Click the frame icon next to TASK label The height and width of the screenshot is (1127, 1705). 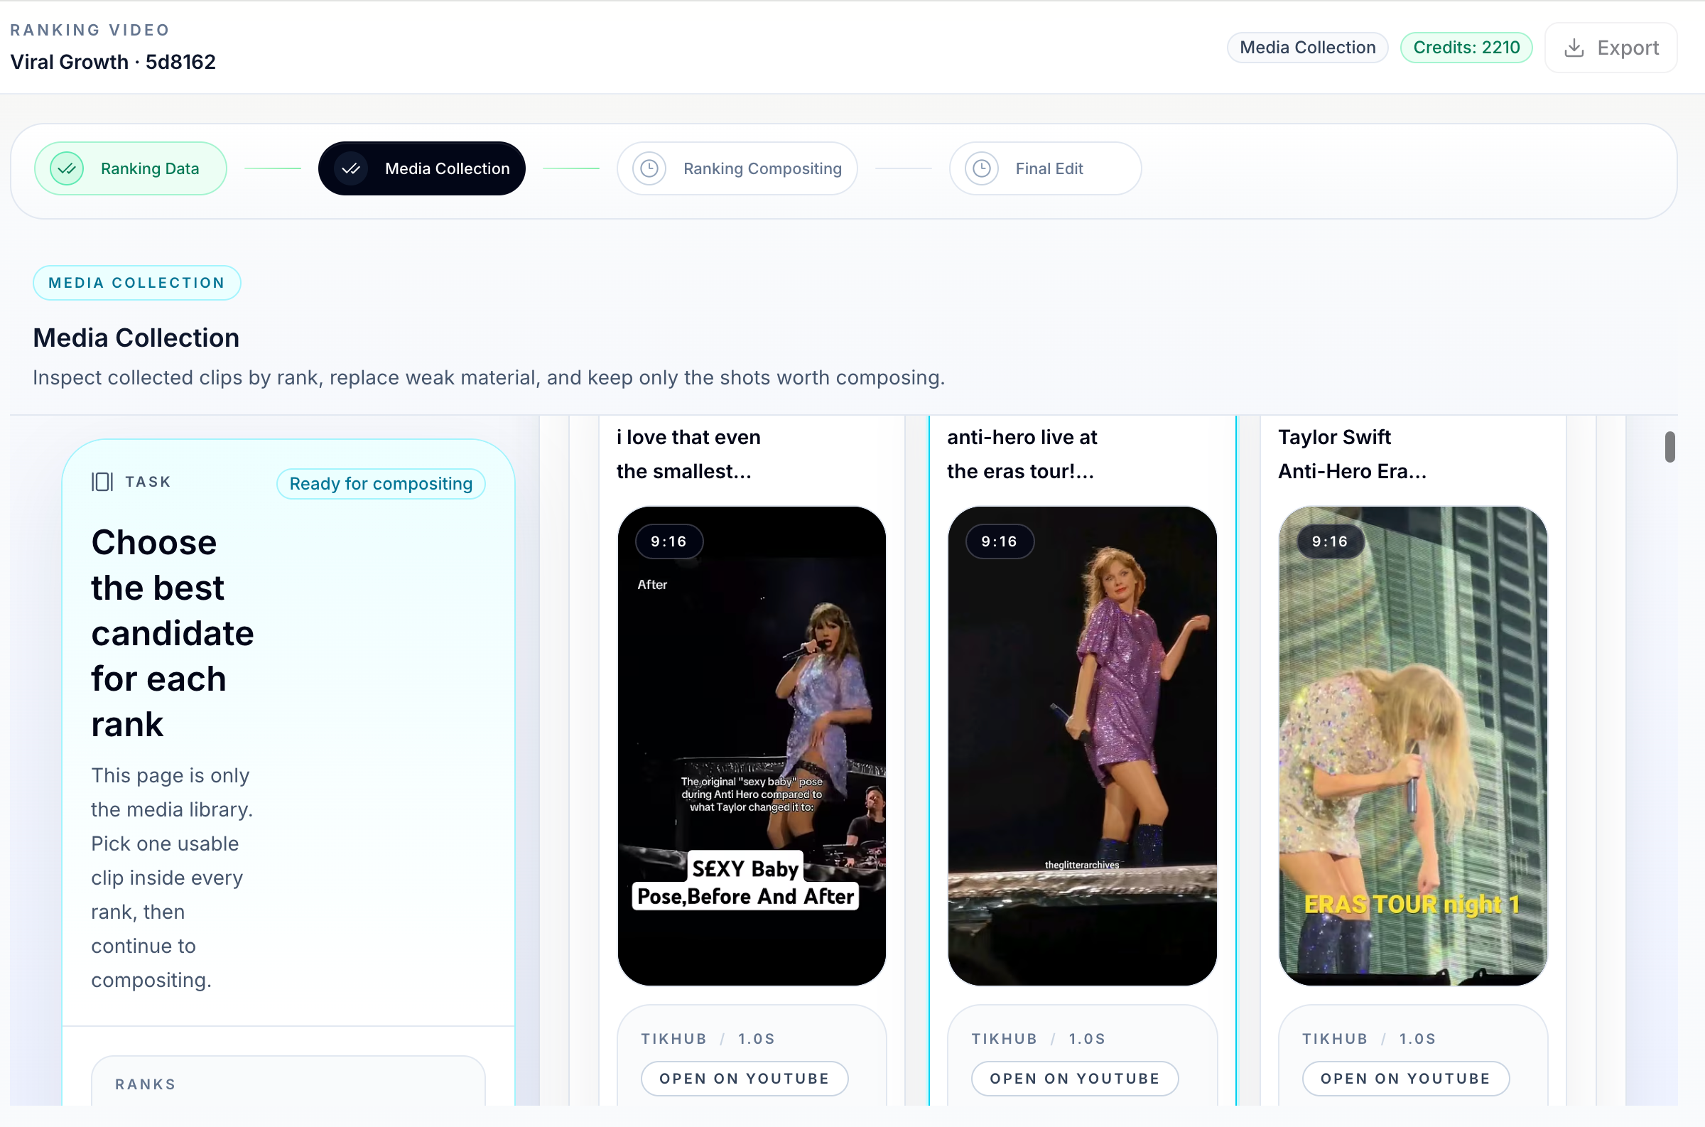click(x=101, y=482)
